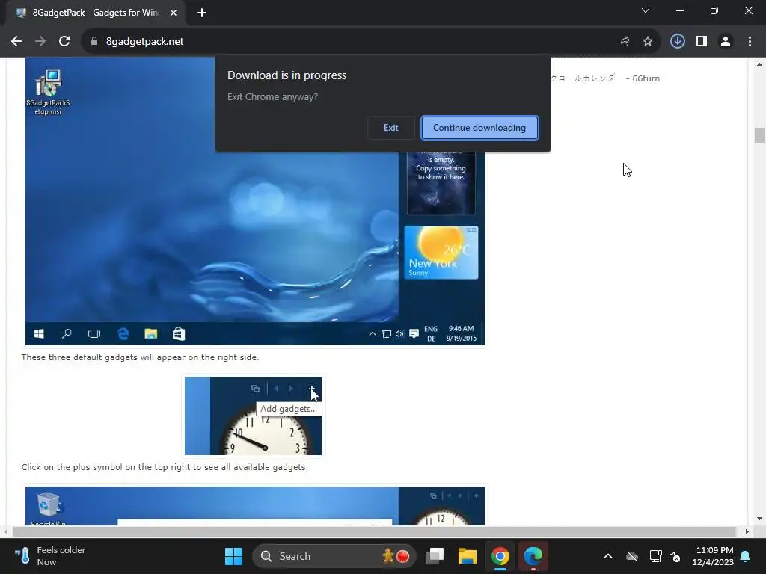
Task: Click Continue downloading button
Action: pos(479,127)
